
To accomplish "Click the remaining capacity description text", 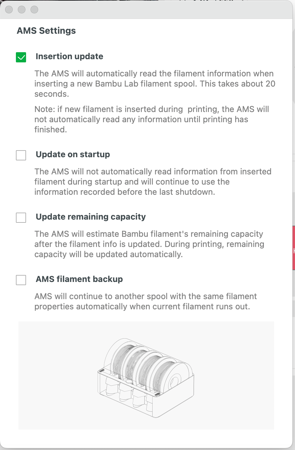I will [x=149, y=244].
